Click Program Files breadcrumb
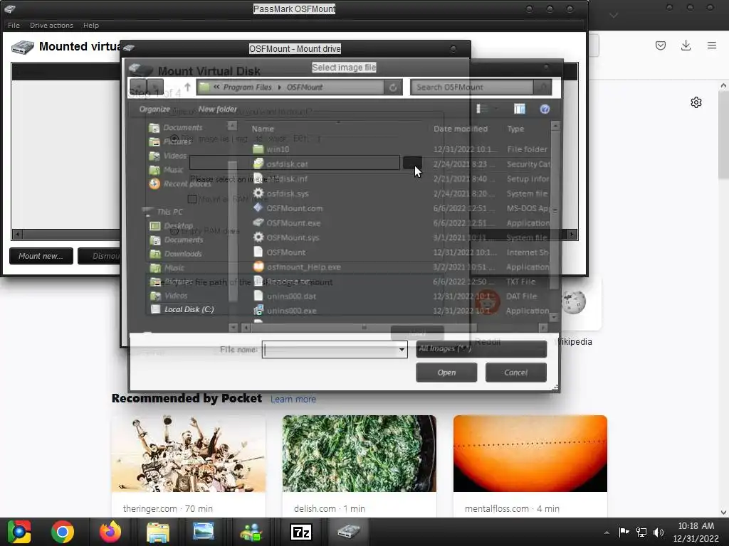Screen dimensions: 729x546 (247, 87)
